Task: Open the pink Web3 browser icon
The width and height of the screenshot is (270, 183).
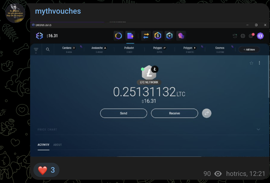Action: (x=181, y=36)
